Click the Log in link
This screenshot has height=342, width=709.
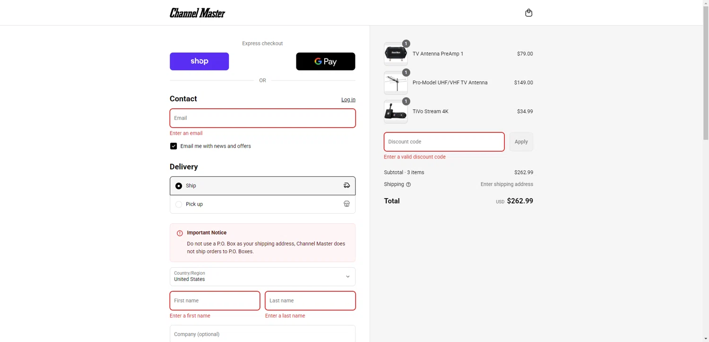tap(348, 99)
